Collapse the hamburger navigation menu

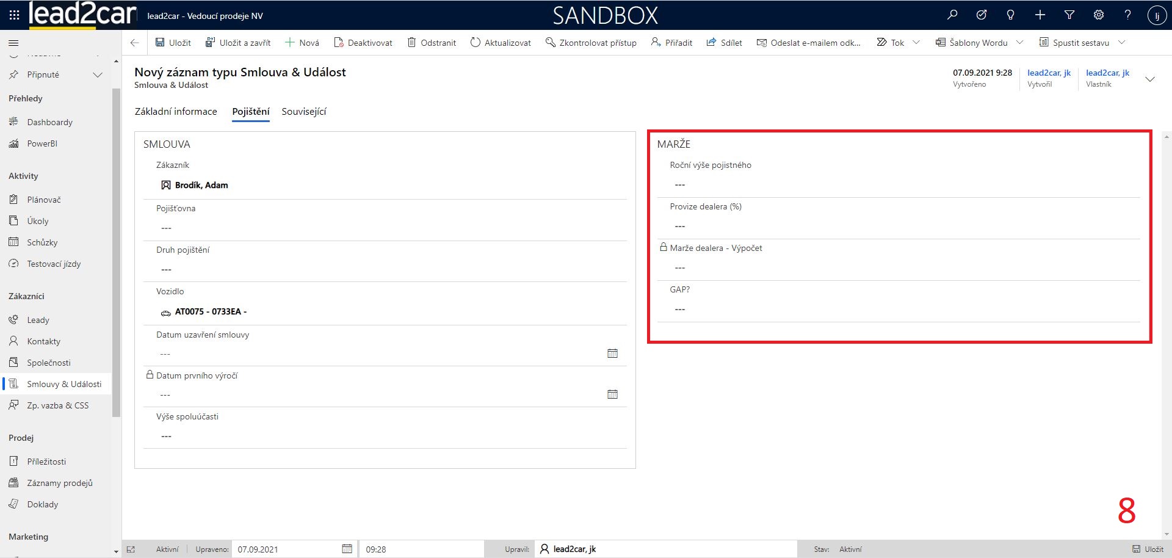click(13, 43)
